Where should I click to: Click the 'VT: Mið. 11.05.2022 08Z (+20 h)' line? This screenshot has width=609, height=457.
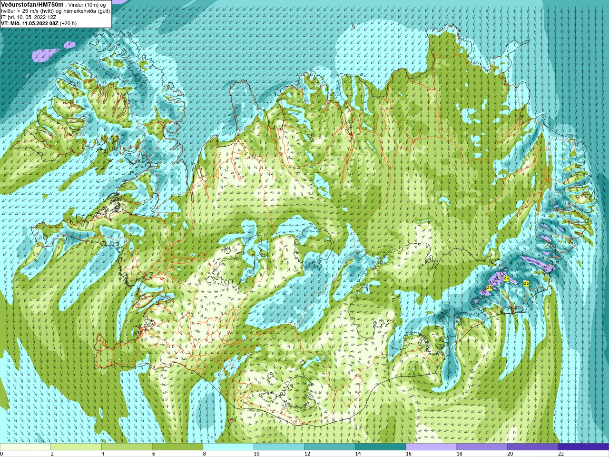tap(39, 23)
